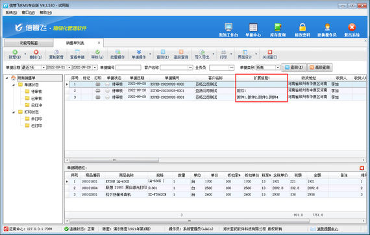370x235 pixels.
Task: Click the upper grid horizontal scrollbar
Action: click(114, 160)
